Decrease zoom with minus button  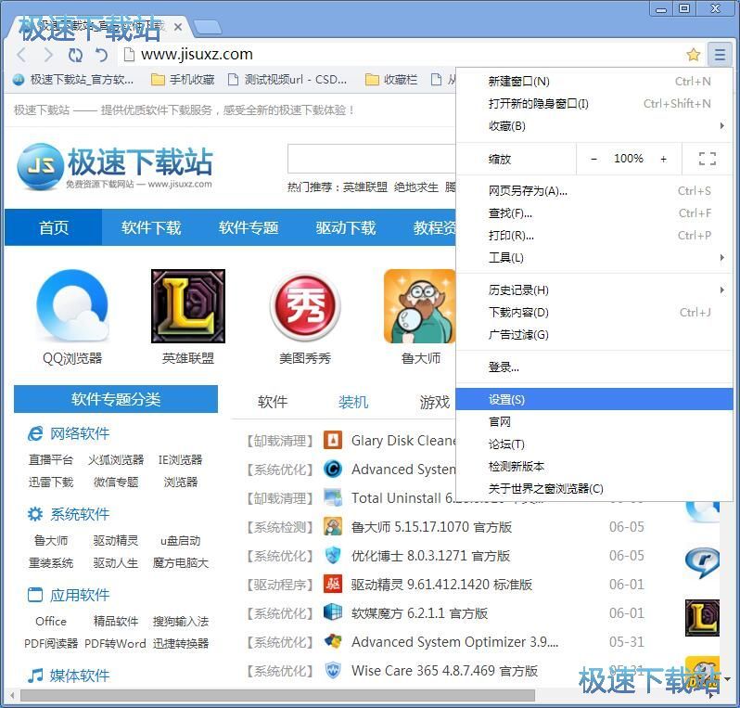point(594,159)
